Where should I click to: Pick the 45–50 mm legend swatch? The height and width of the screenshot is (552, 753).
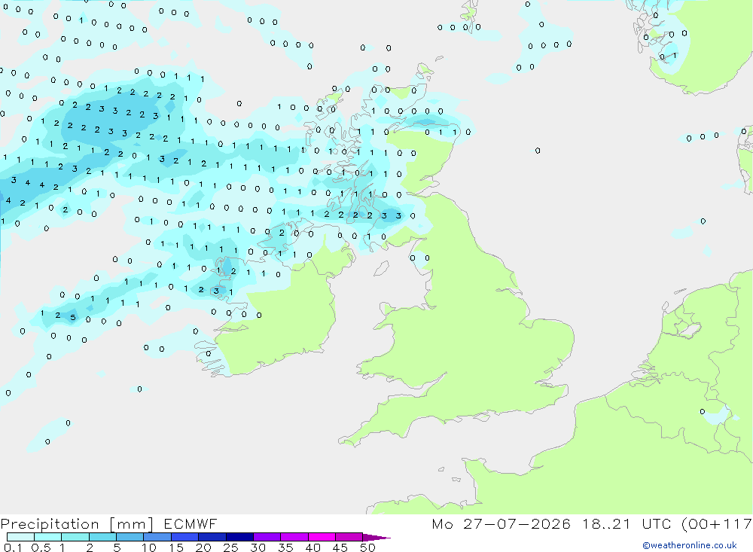click(x=349, y=537)
